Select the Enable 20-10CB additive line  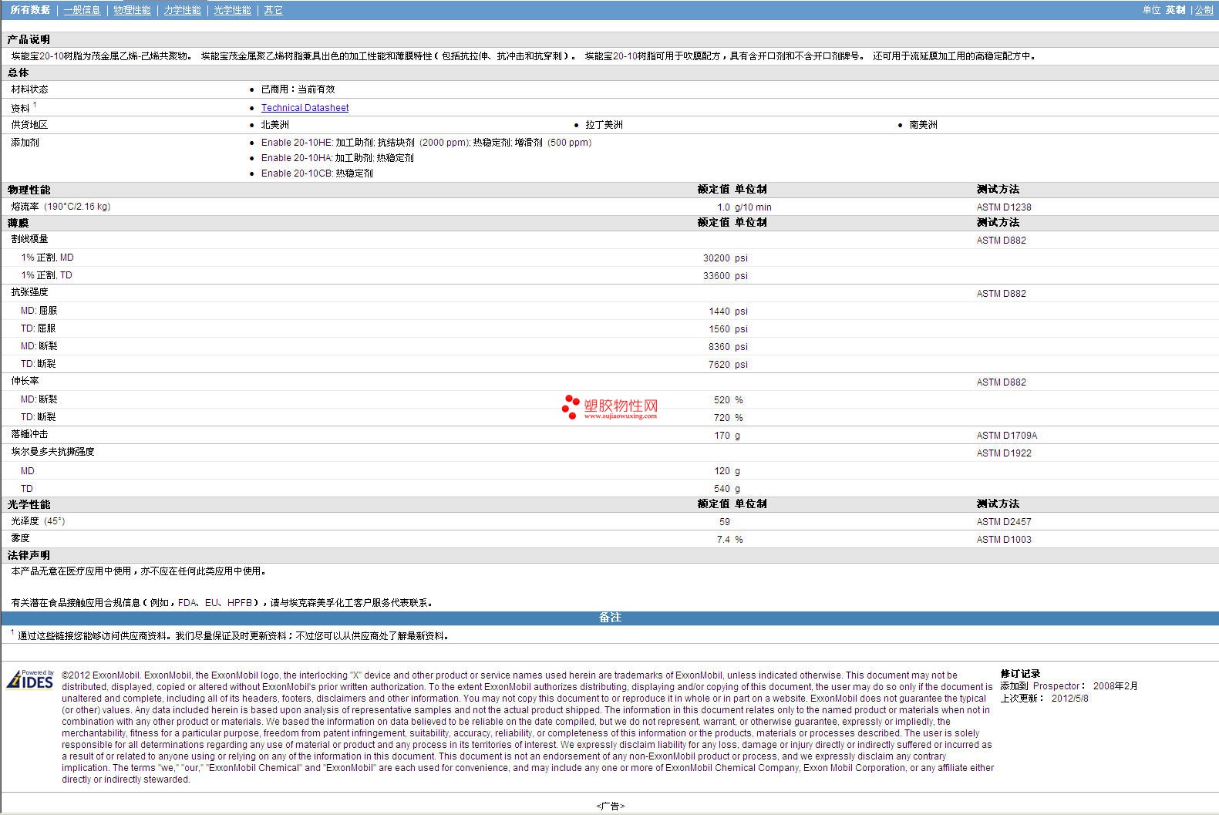(317, 173)
